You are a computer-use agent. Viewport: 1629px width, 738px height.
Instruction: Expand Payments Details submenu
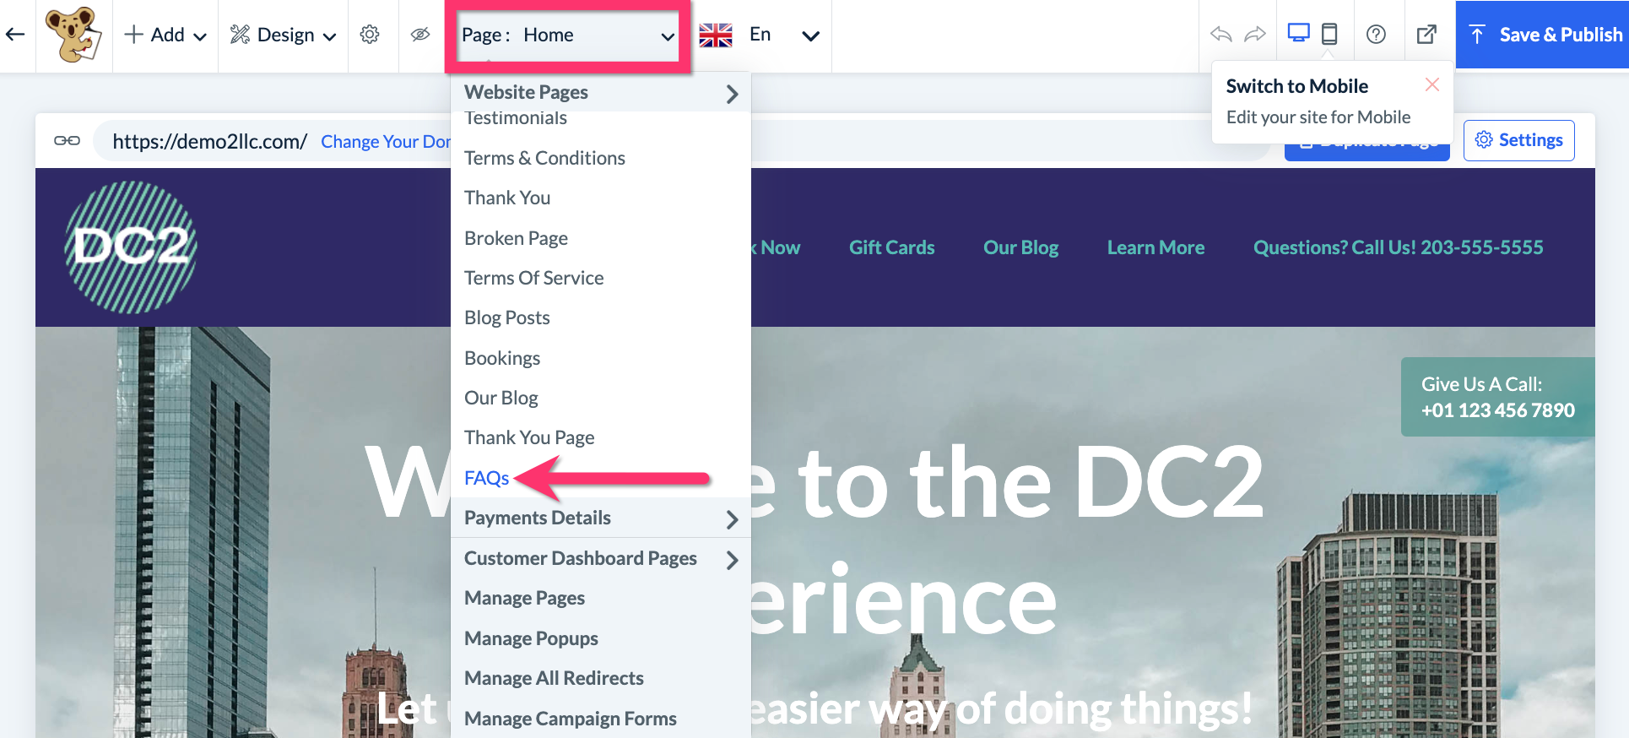click(601, 518)
